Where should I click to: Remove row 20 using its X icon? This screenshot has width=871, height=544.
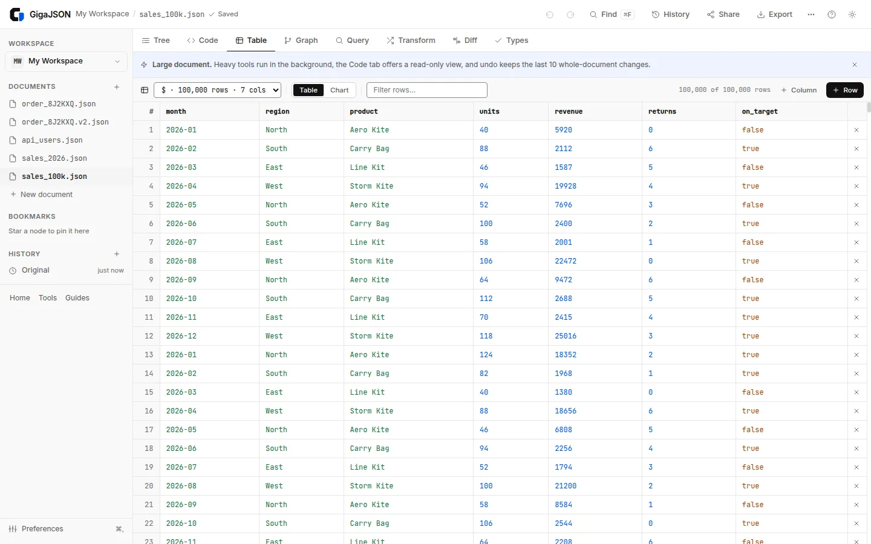[x=856, y=486]
